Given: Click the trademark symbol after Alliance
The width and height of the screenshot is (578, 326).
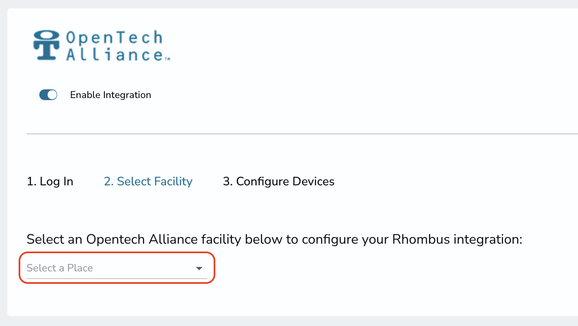Looking at the screenshot, I should pos(168,59).
